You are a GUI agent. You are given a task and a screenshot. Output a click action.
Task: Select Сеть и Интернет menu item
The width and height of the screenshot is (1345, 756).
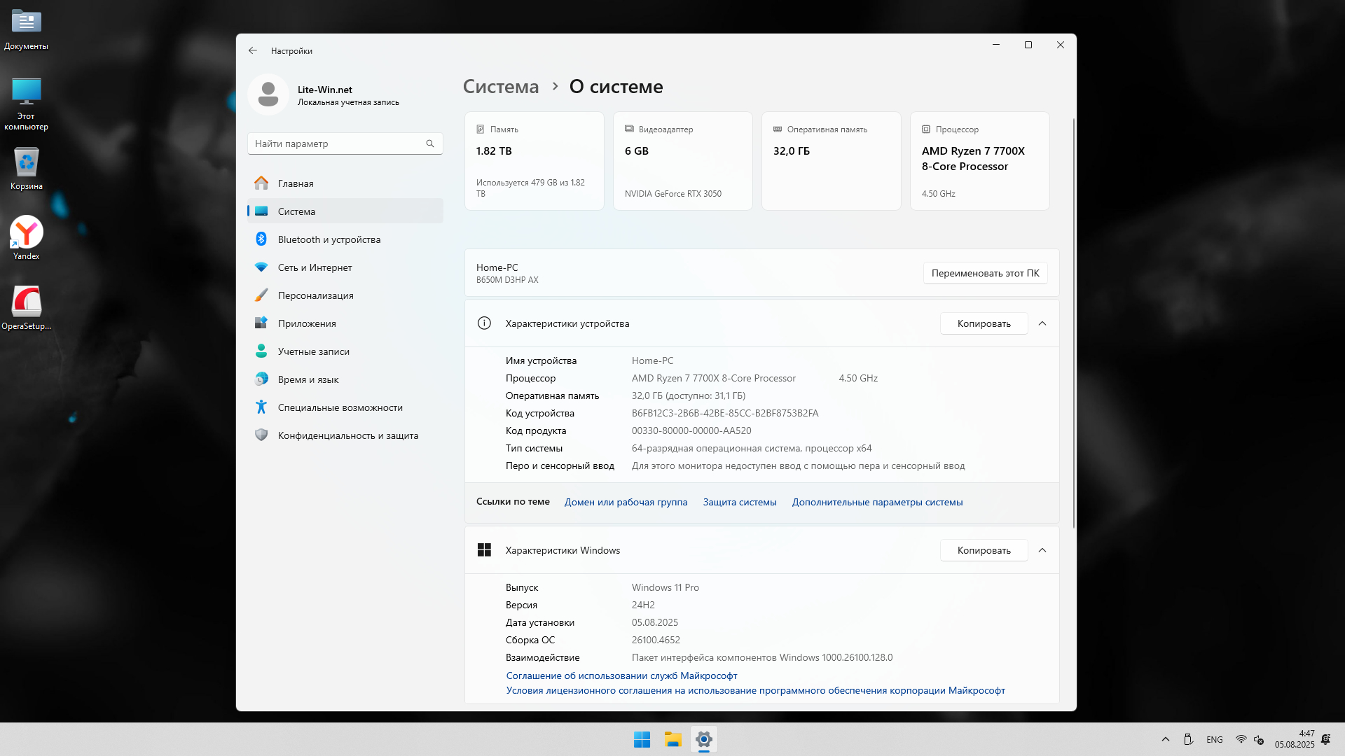[x=315, y=267]
